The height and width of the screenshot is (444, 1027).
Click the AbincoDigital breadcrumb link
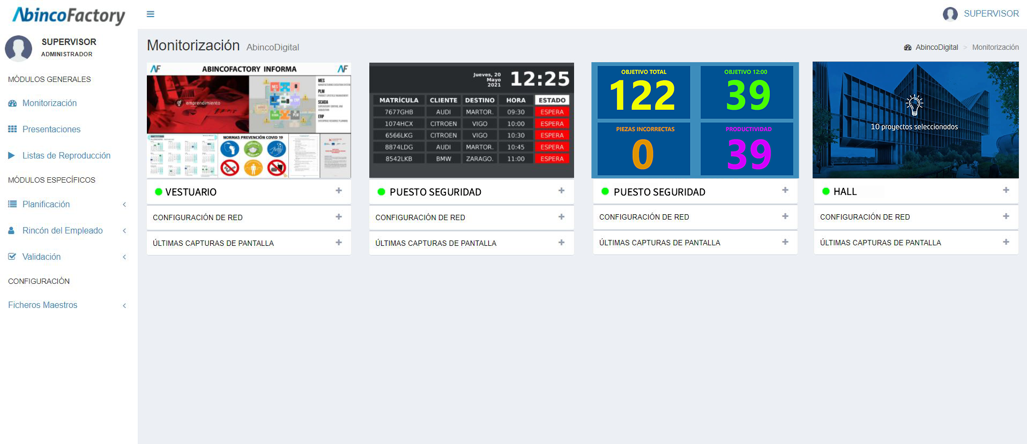[x=936, y=47]
